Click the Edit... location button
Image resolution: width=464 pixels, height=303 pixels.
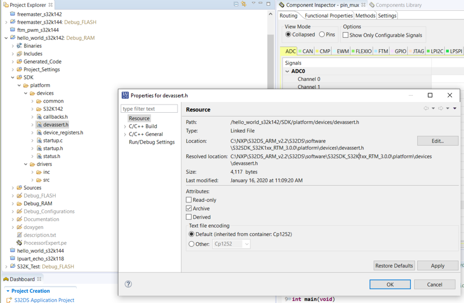click(x=438, y=141)
